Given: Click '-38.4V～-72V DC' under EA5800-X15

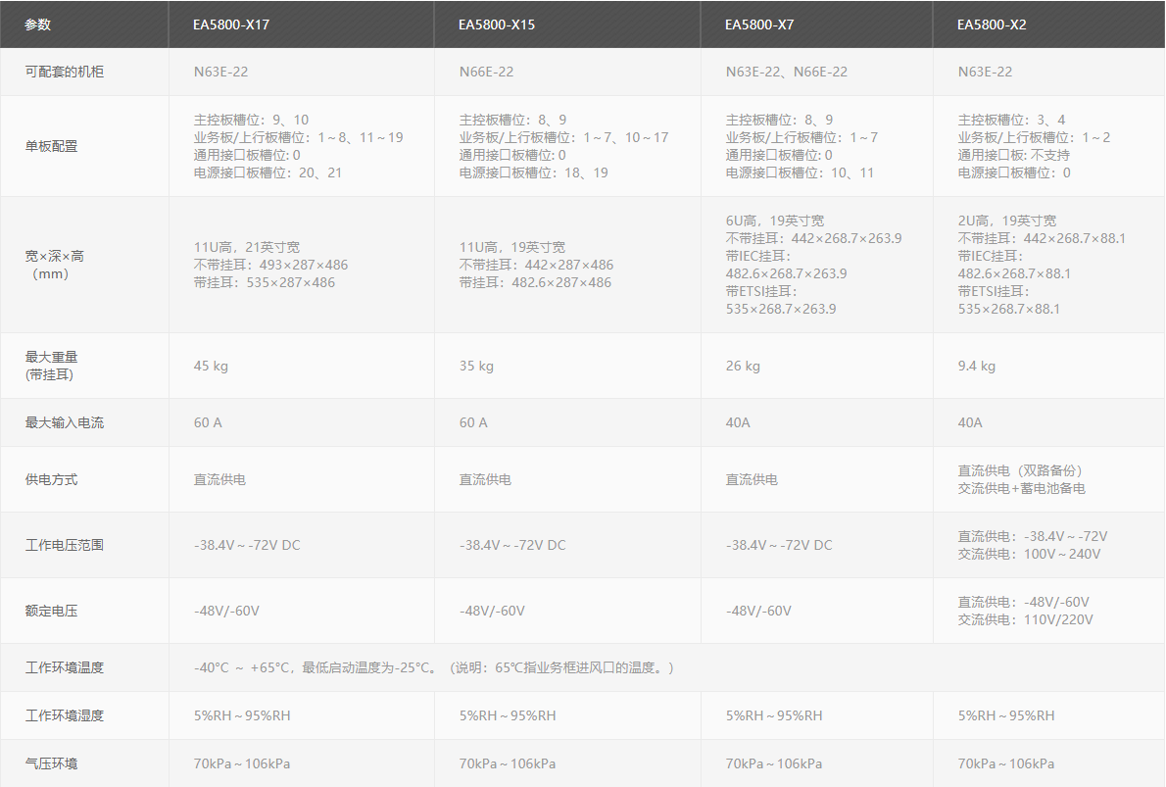Looking at the screenshot, I should (512, 545).
